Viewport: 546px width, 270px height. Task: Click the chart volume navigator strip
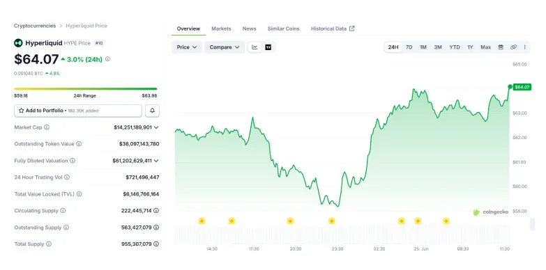point(342,235)
